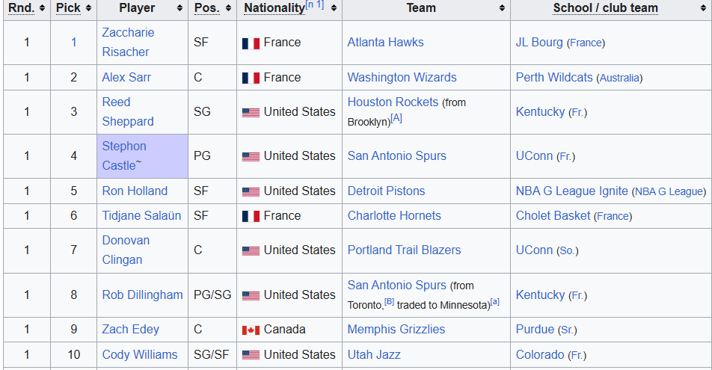Open footnote [B] after Toronto

click(389, 301)
